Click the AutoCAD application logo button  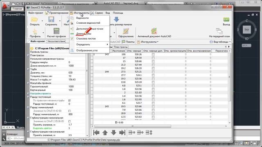5,6
